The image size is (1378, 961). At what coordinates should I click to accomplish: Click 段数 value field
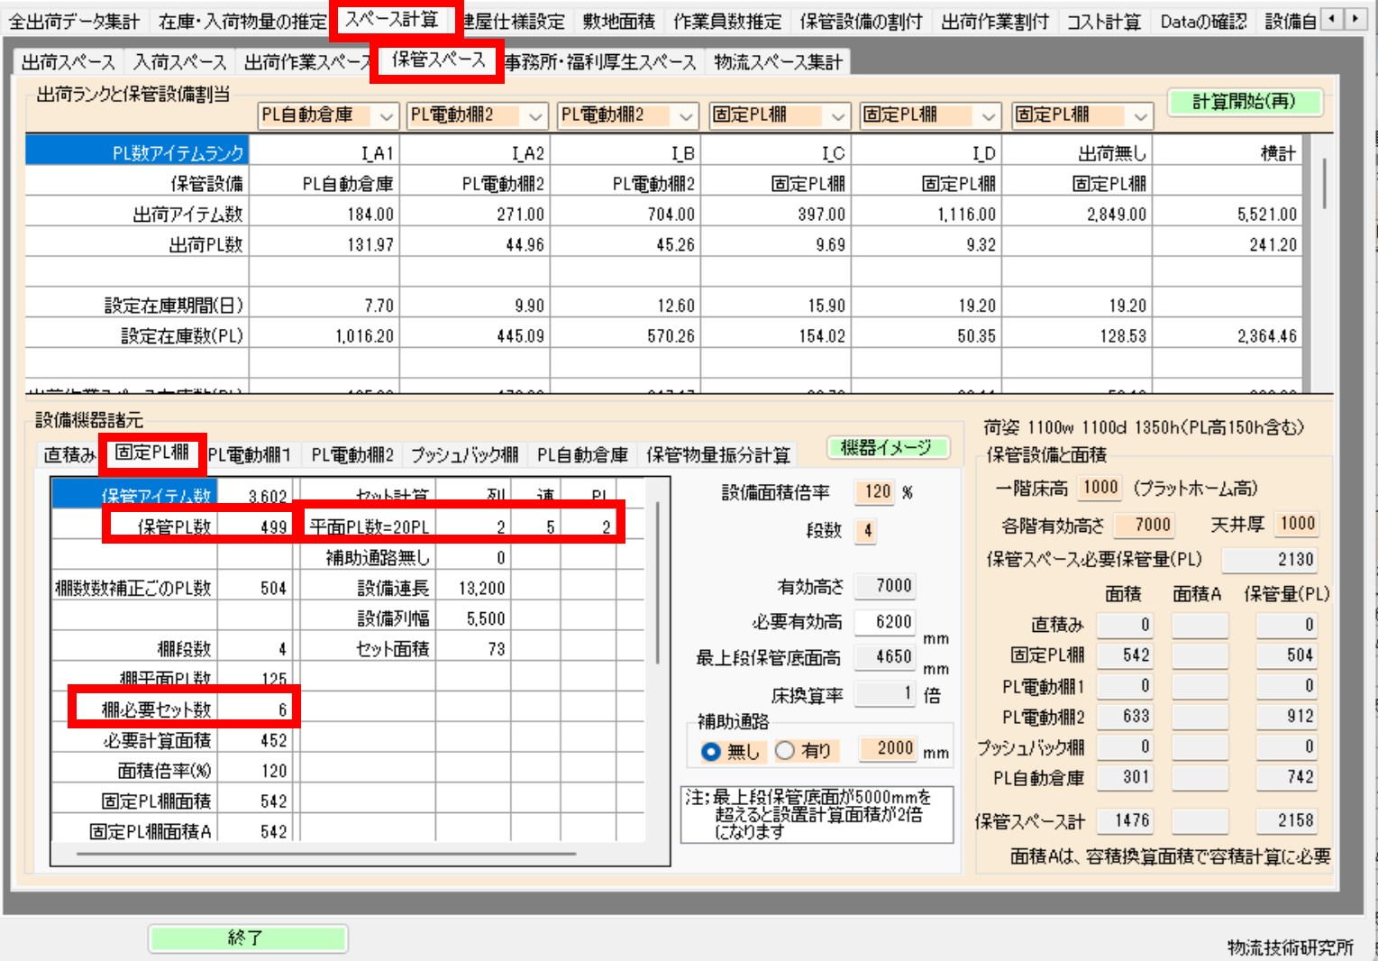[867, 530]
